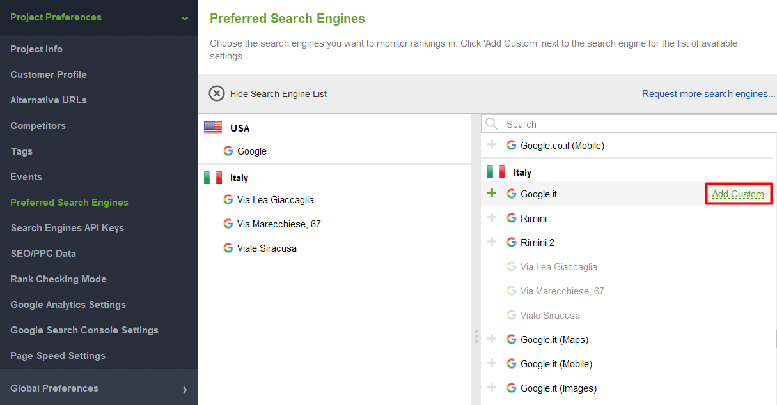The width and height of the screenshot is (777, 405).
Task: Collapse the Project Preferences section chevron
Action: point(184,18)
